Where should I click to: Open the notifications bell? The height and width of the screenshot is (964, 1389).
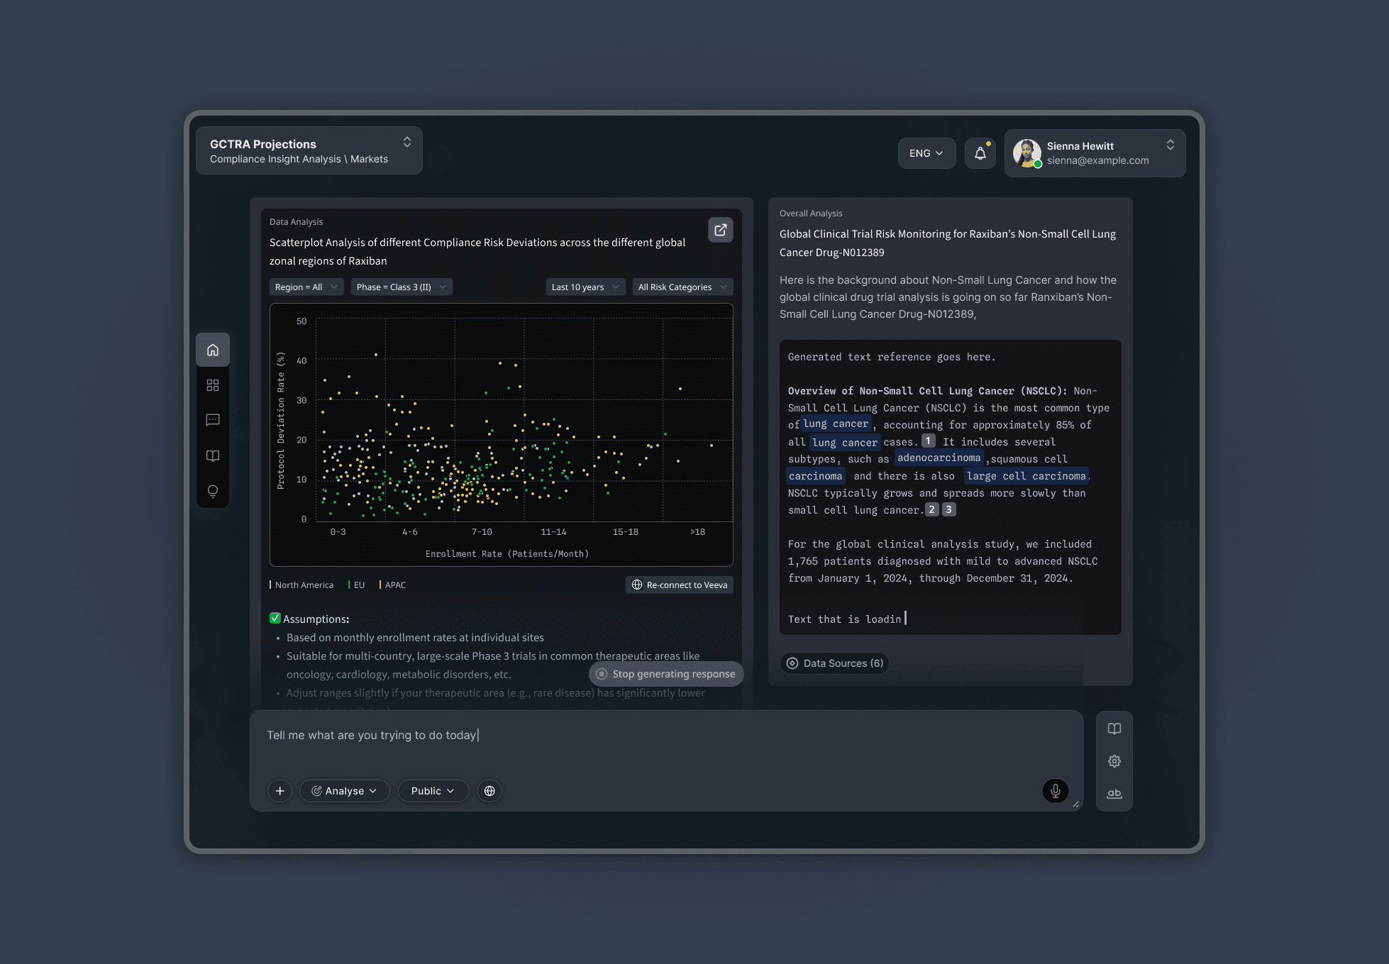980,153
